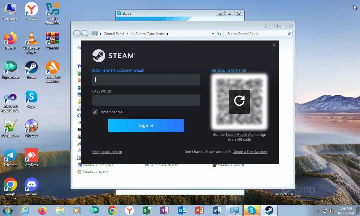Expand arrow after All Control Panel Items

[x=168, y=34]
